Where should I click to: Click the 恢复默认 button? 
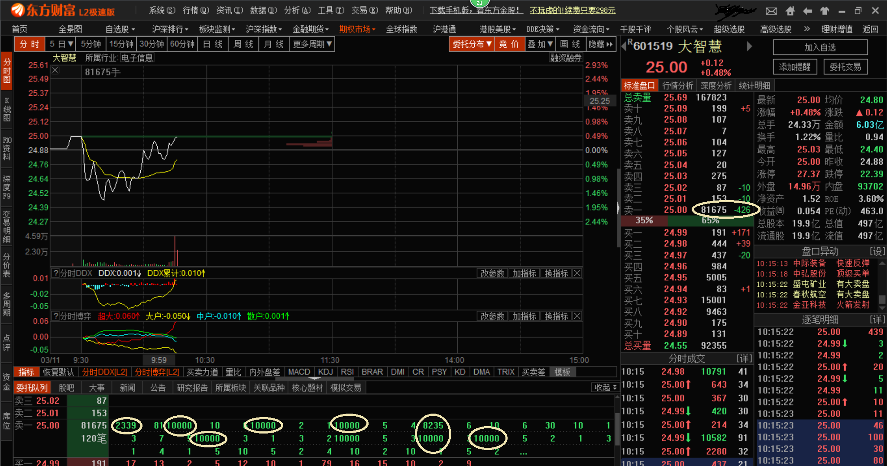[58, 372]
